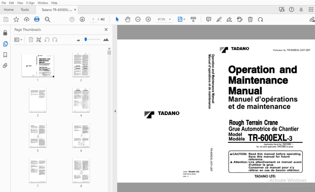The image size is (315, 192).
Task: Switch to the Tools tab
Action: [x=25, y=10]
